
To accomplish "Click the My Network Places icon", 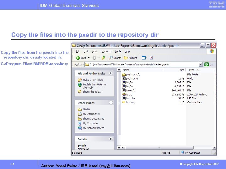I will click(79, 128).
